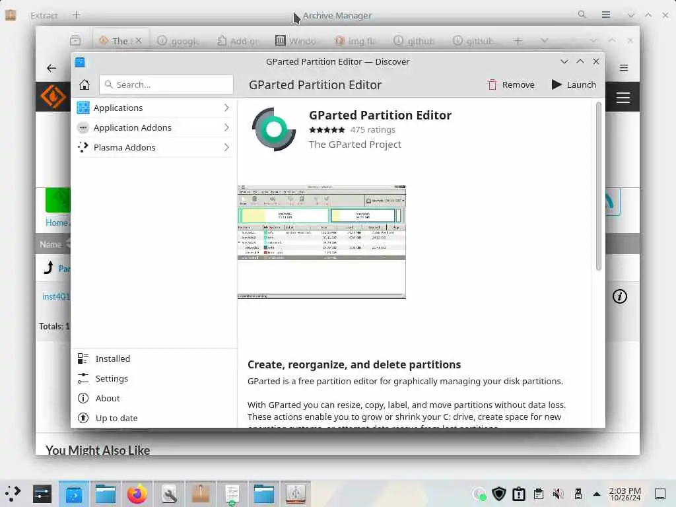Open the About page
The width and height of the screenshot is (676, 507).
click(x=154, y=398)
